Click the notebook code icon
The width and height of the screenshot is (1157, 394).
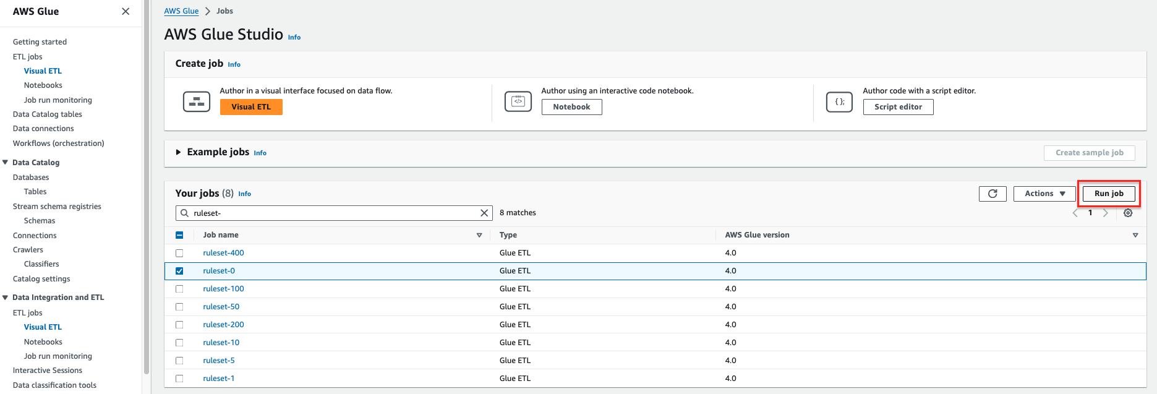(x=518, y=101)
